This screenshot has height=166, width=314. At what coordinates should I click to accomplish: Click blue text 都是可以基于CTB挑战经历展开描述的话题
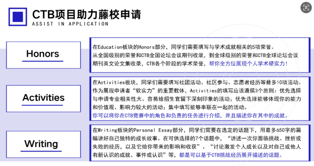click(x=231, y=155)
